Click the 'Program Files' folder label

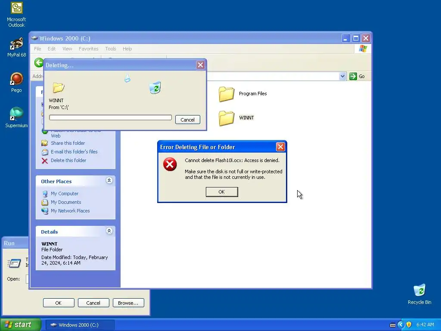tap(253, 94)
